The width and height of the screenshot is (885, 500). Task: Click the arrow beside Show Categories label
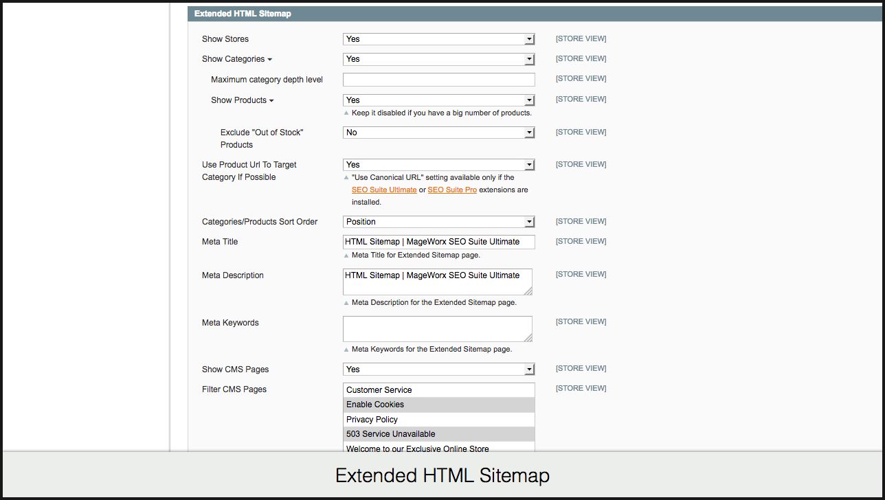270,60
